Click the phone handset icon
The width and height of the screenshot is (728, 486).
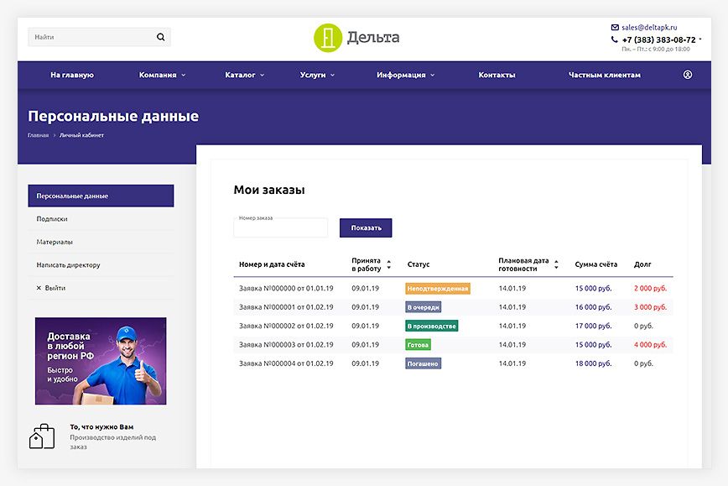(614, 39)
